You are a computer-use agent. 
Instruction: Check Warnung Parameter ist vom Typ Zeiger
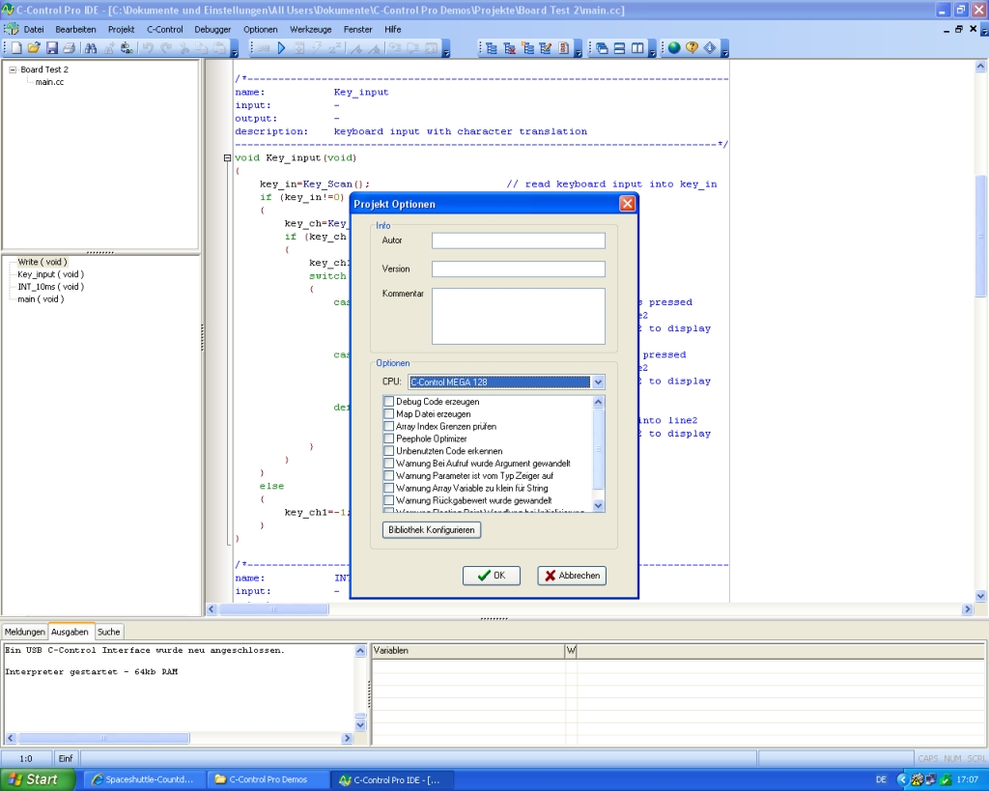click(x=388, y=475)
